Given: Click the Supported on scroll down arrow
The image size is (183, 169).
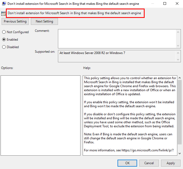Looking at the screenshot, I should coord(178,60).
